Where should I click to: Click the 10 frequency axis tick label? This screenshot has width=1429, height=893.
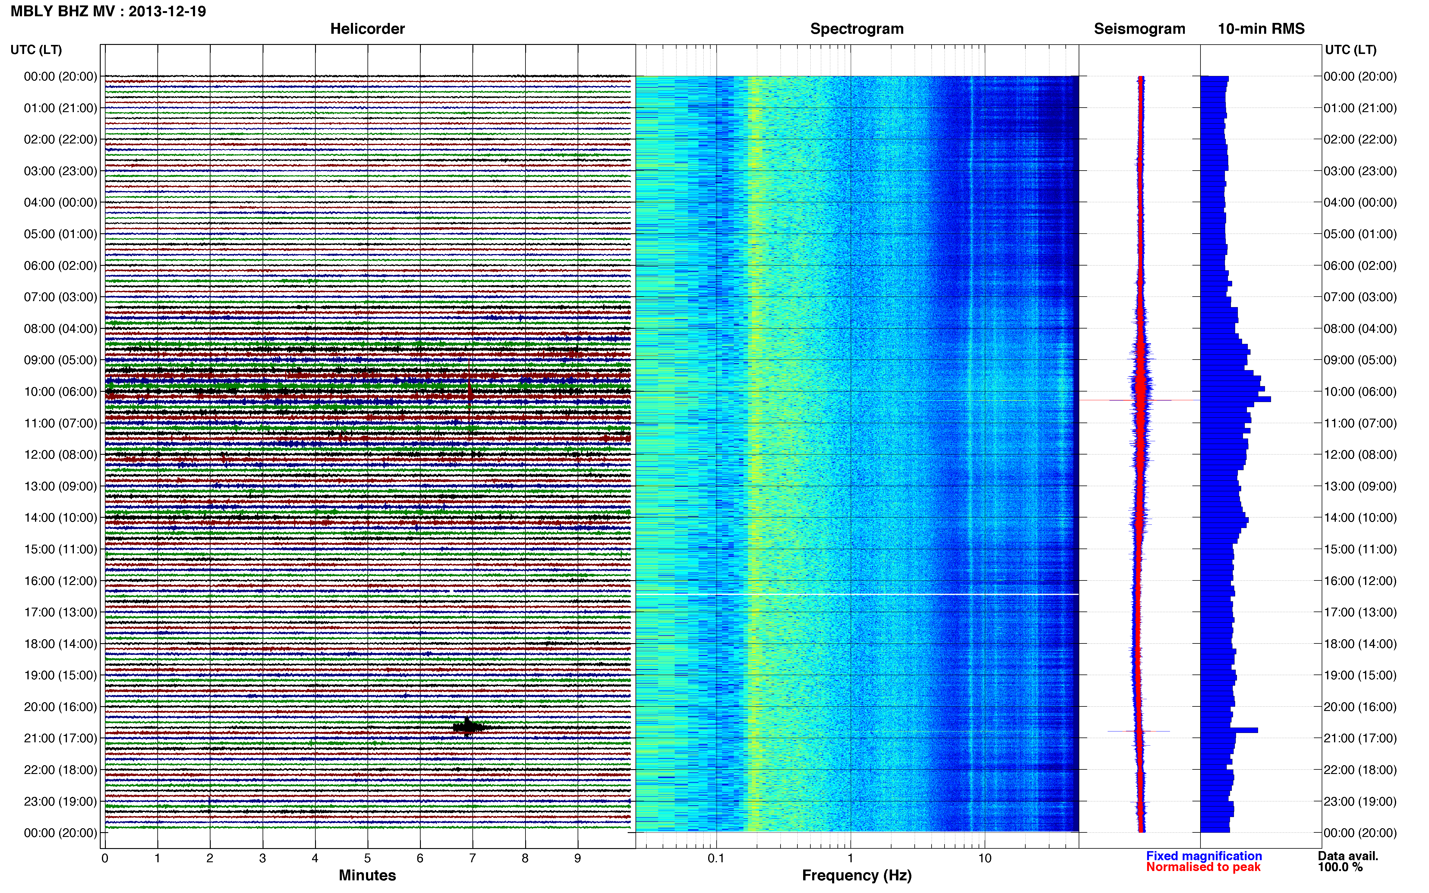tap(984, 858)
